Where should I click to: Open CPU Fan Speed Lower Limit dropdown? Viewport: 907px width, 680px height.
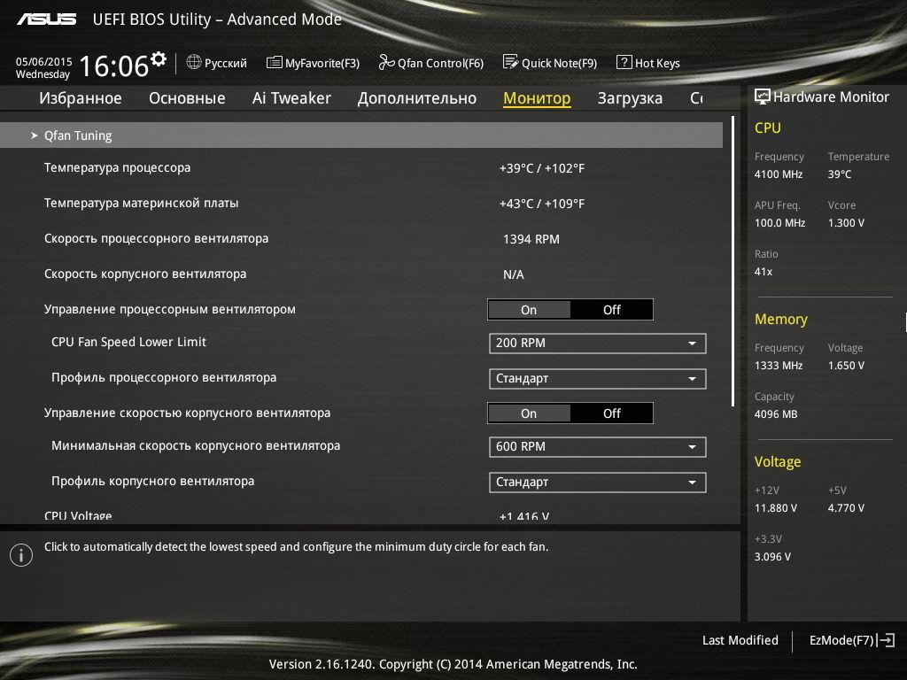597,344
